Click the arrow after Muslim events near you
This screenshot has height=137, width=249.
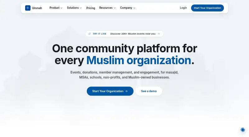click(x=159, y=34)
